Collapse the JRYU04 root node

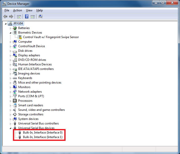click(x=6, y=24)
